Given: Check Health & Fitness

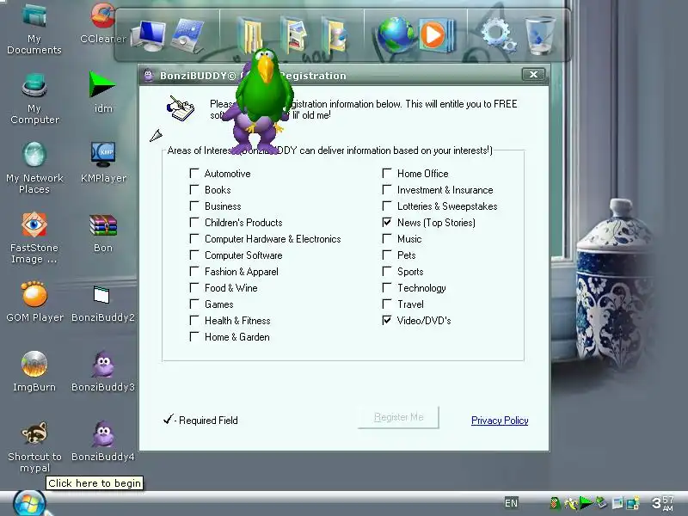Looking at the screenshot, I should click(194, 320).
